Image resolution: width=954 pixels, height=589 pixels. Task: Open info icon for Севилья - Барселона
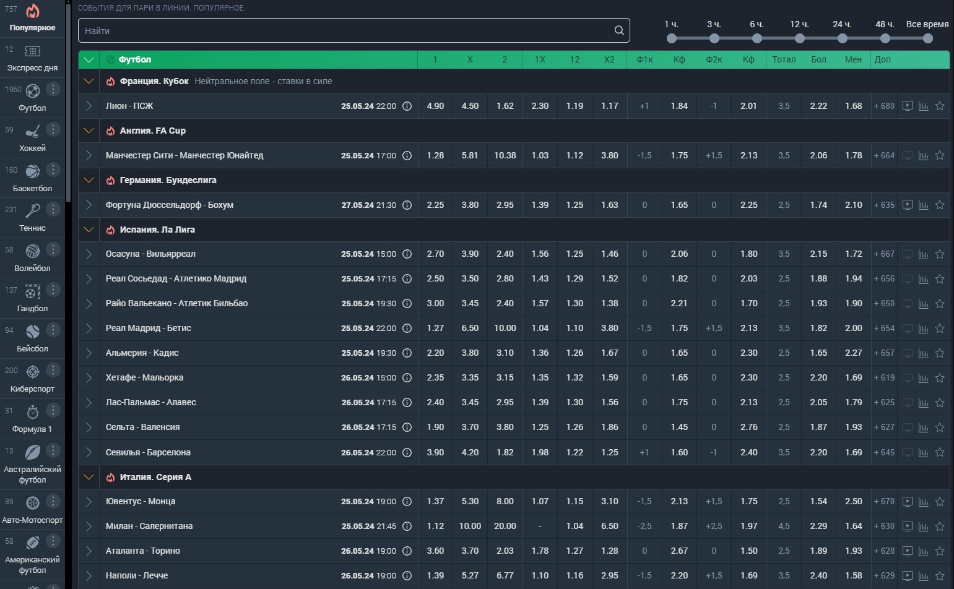point(407,452)
